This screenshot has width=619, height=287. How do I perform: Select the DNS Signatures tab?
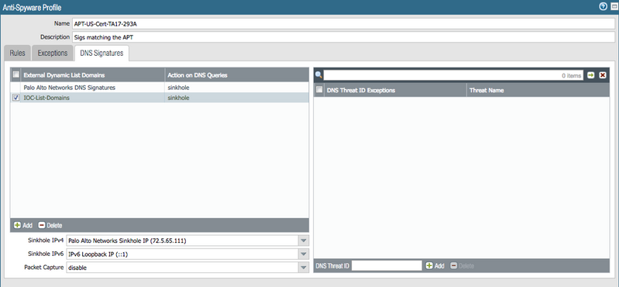click(101, 53)
